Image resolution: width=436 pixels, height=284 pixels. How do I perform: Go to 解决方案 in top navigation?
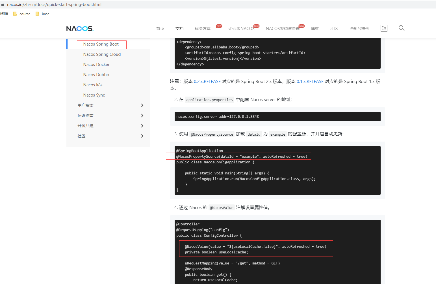202,29
